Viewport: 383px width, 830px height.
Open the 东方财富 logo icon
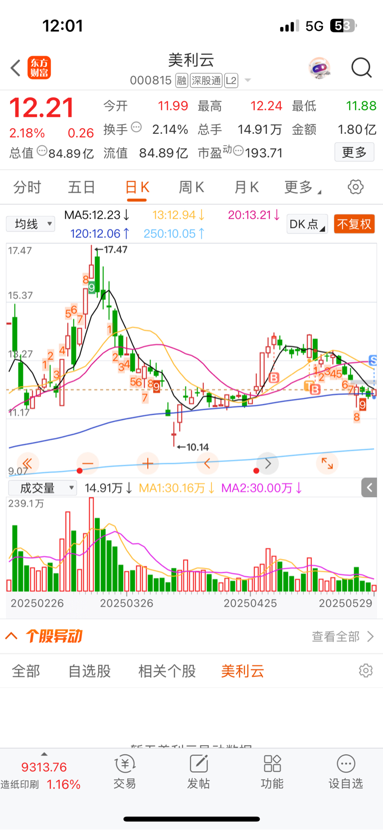(39, 68)
